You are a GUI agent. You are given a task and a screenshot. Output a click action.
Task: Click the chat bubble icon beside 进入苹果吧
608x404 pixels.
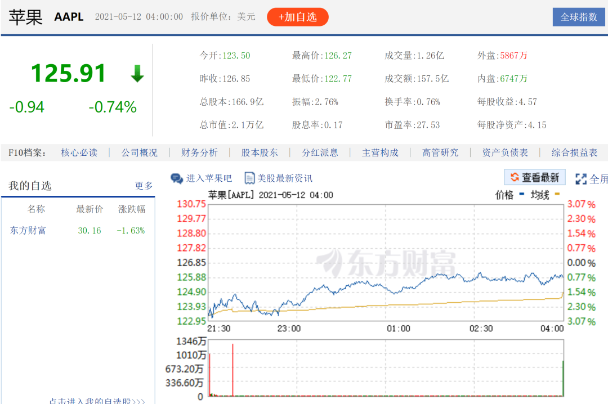pos(177,178)
